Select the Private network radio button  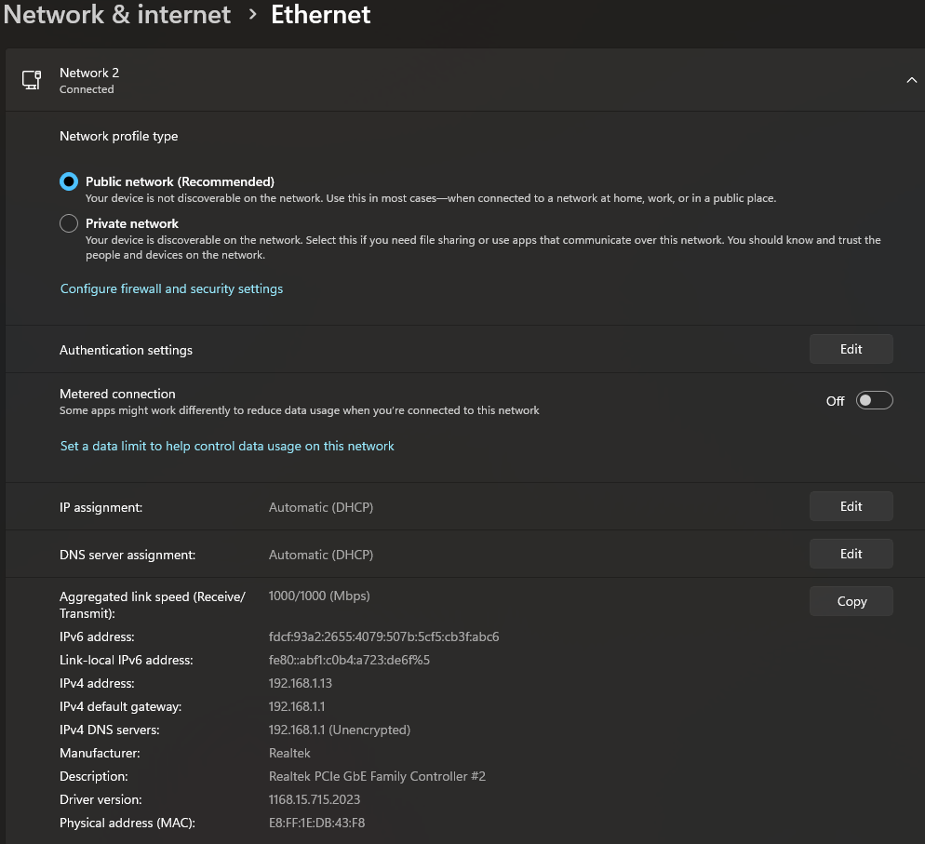coord(69,223)
